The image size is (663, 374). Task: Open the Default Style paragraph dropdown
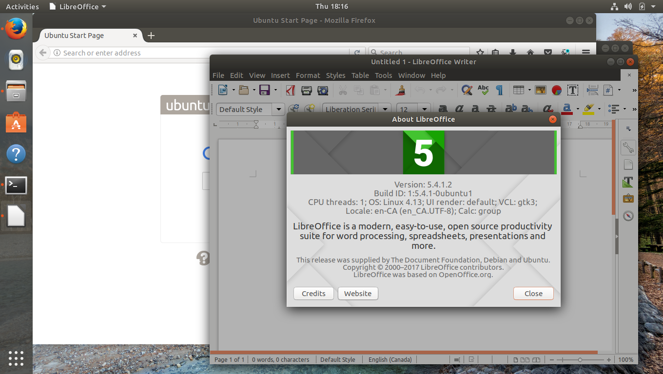(278, 109)
